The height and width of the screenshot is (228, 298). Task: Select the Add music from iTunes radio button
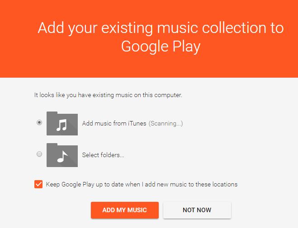point(39,122)
